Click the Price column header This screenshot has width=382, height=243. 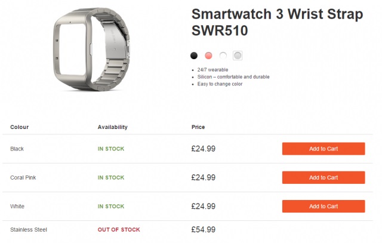pyautogui.click(x=198, y=127)
